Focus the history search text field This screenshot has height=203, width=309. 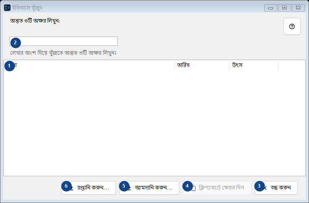[x=63, y=41]
